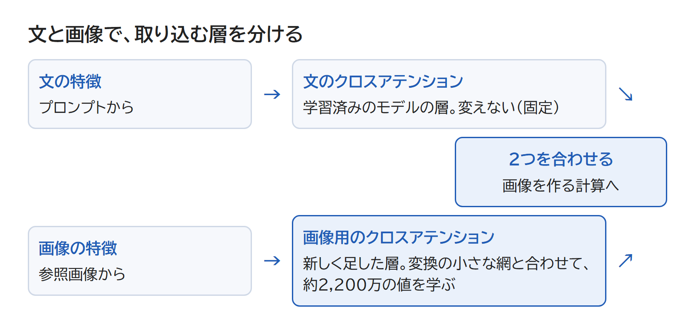Screen dimensions: 695x331
Task: Click the up-right diagonal arrow icon
Action: [x=625, y=261]
